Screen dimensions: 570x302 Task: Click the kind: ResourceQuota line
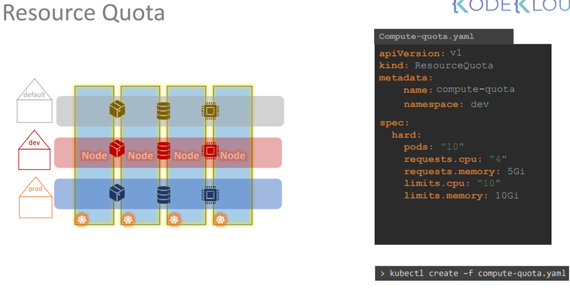coord(436,66)
